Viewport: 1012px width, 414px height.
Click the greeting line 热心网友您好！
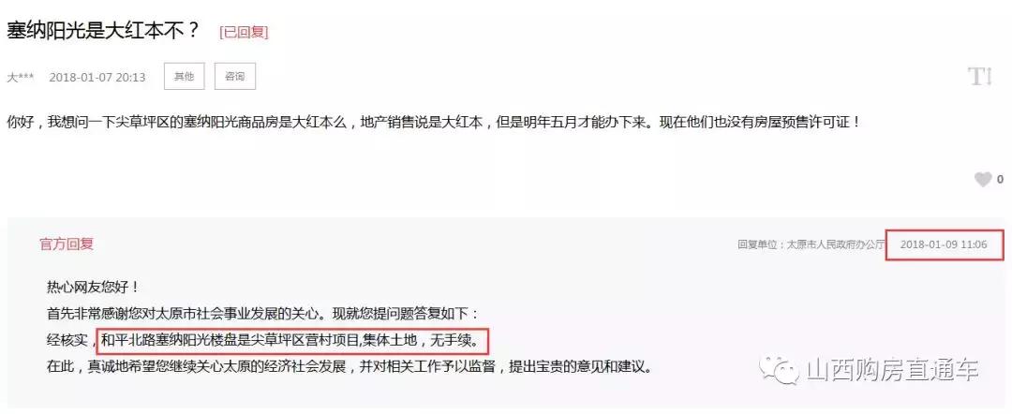coord(93,287)
